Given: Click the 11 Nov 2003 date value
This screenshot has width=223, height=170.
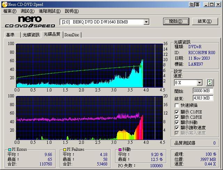Looking at the screenshot, I should [x=199, y=58].
